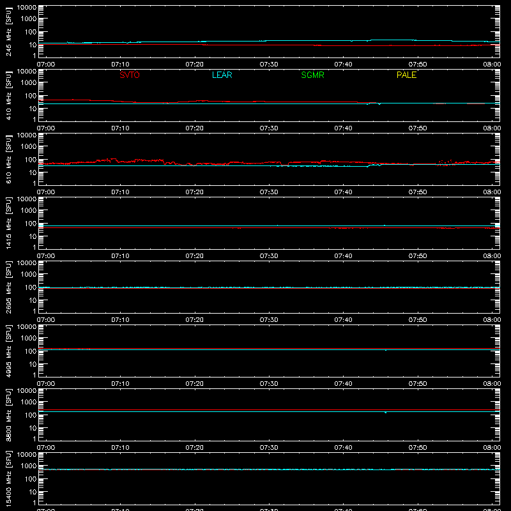Select the 4995 MHz [SFU] axis title

tap(8, 351)
